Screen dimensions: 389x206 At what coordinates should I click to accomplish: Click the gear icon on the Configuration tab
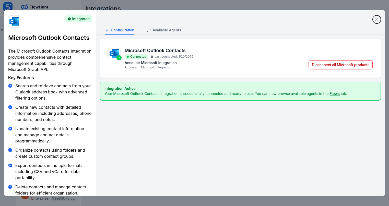[x=107, y=30]
